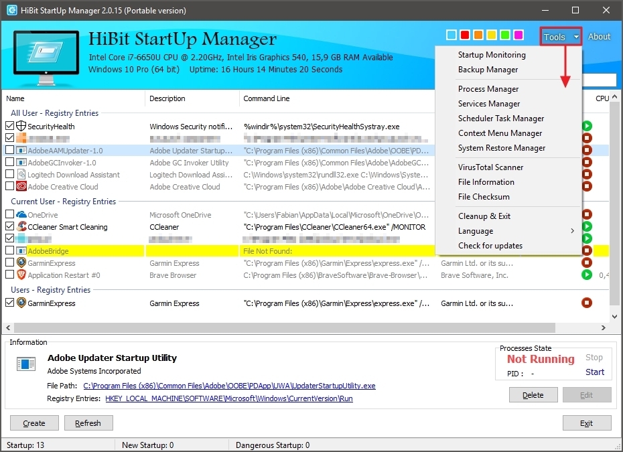
Task: Click GarminExpress globe icon under Users - Registry Entries
Action: 21,303
